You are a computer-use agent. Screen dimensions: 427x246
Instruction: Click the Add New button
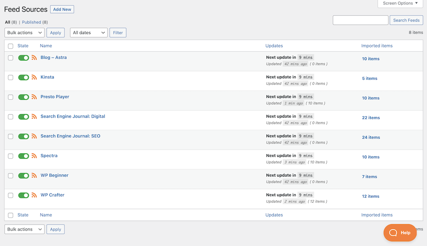[x=62, y=9]
